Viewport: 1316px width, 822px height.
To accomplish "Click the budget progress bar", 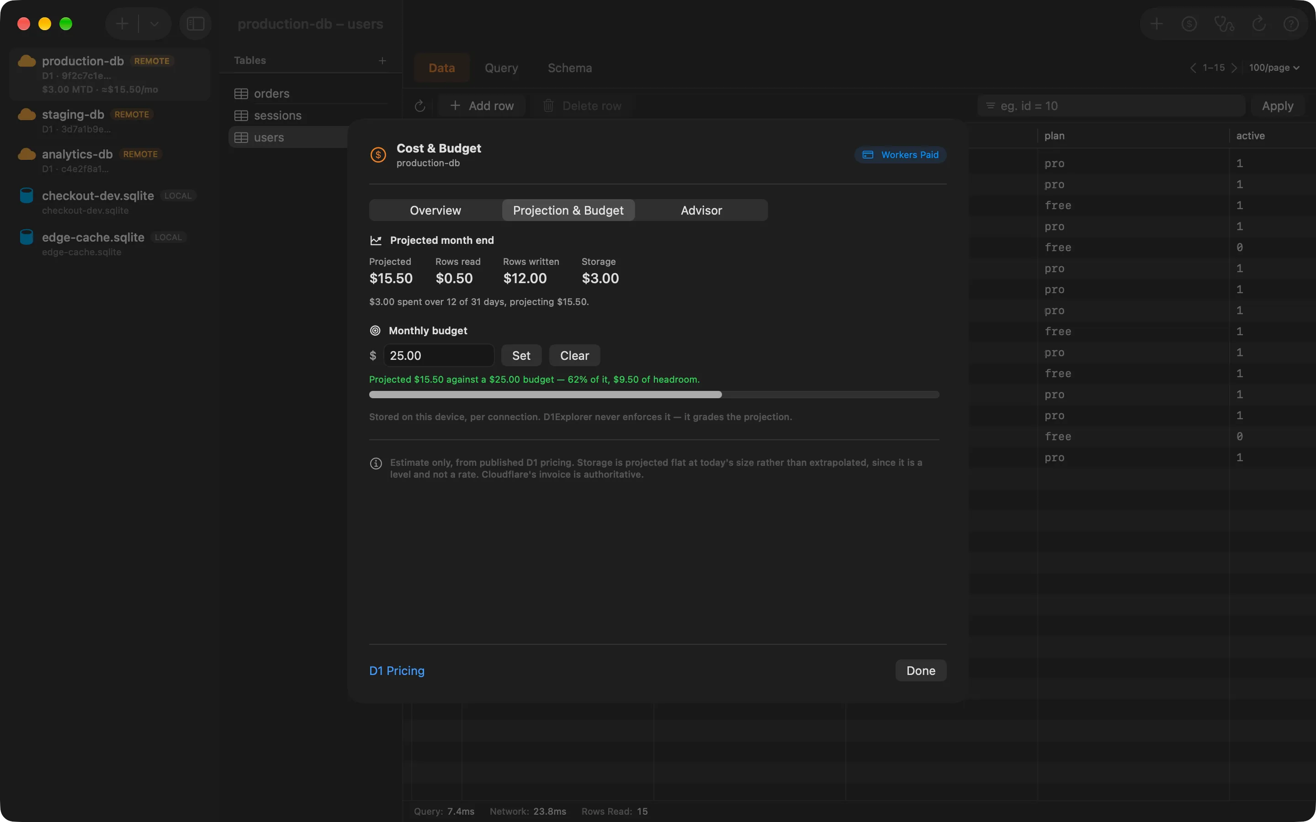I will (x=654, y=395).
